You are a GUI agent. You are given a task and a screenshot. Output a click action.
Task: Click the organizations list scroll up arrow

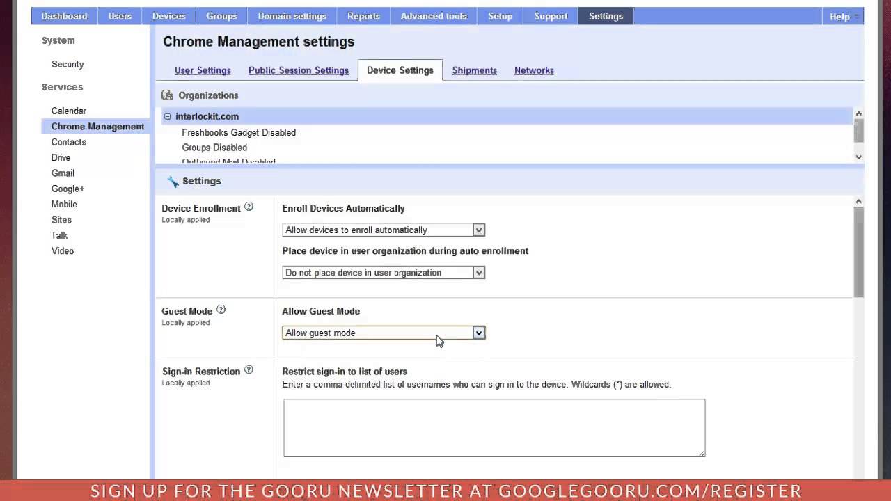coord(858,113)
